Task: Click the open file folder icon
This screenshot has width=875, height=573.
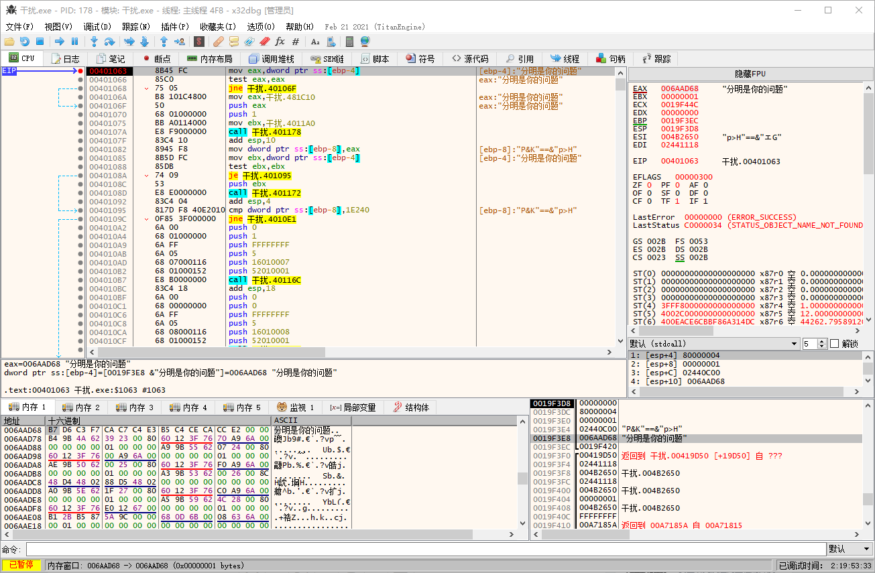Action: [x=9, y=42]
